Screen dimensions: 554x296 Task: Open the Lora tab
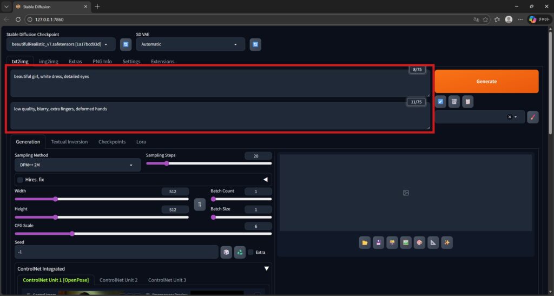tap(141, 142)
